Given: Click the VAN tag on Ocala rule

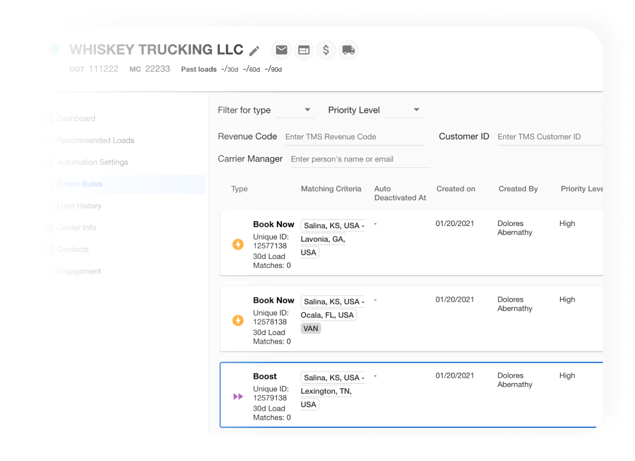Looking at the screenshot, I should pyautogui.click(x=311, y=329).
